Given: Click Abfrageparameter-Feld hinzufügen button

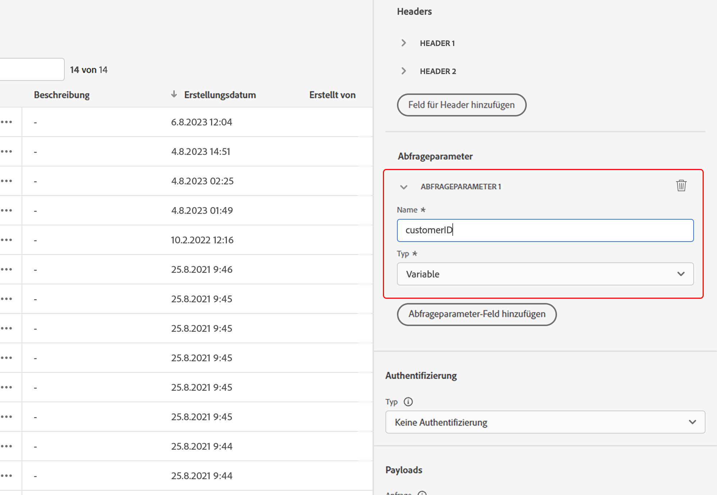Looking at the screenshot, I should pyautogui.click(x=476, y=314).
